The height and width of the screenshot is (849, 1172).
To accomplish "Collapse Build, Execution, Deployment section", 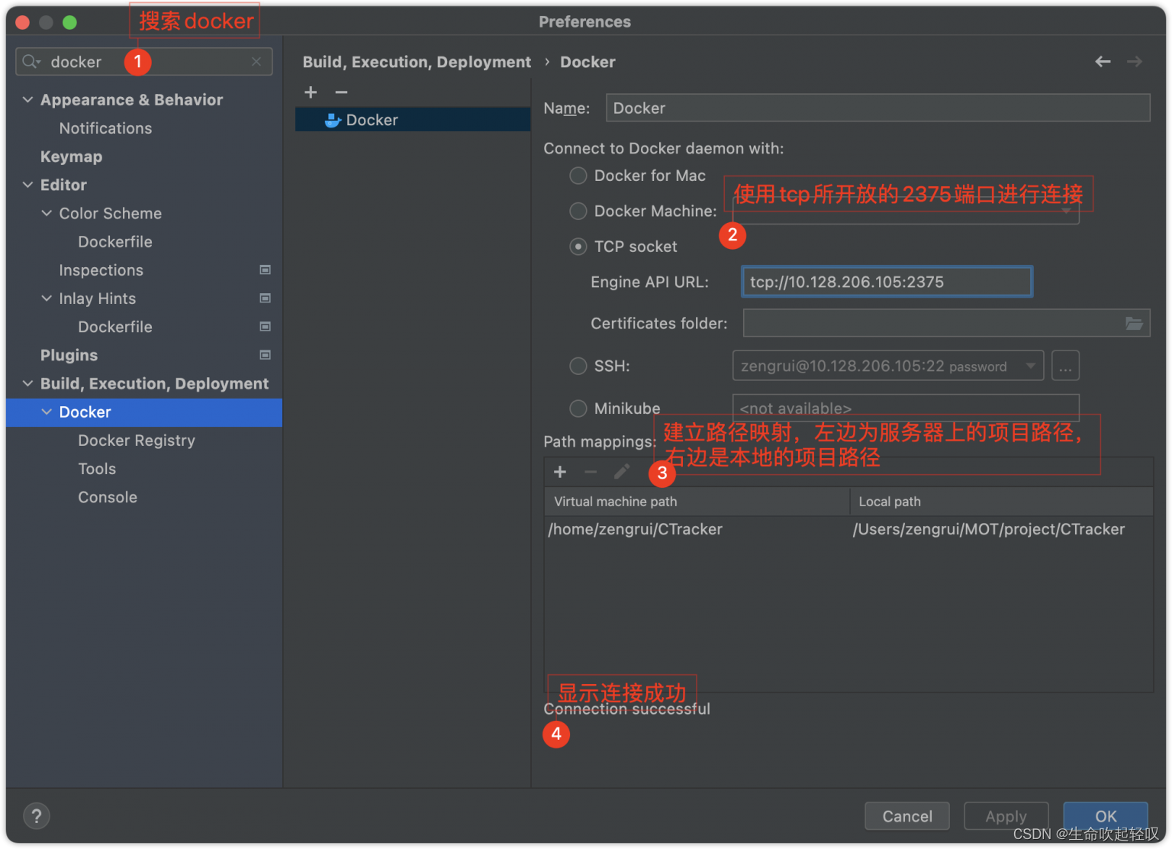I will click(x=27, y=383).
